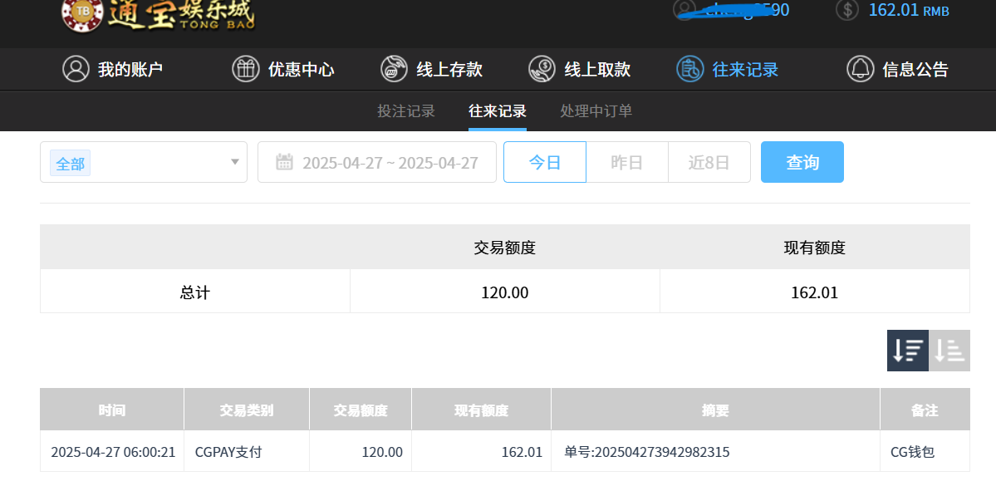Click the 信息公告 bell icon
Screen dimensions: 996x486
tap(860, 69)
